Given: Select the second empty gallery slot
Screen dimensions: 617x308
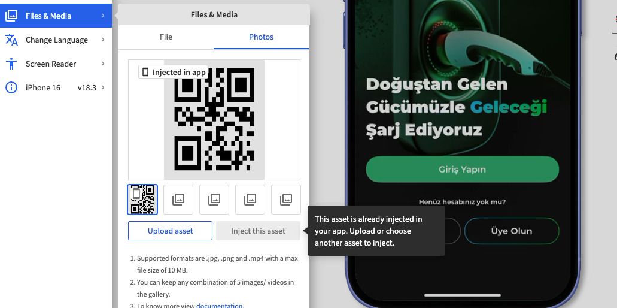Looking at the screenshot, I should 178,200.
